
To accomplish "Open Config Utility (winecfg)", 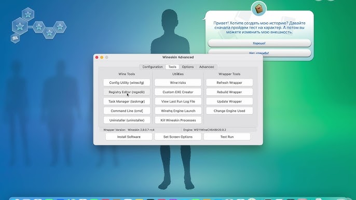I will tap(127, 82).
